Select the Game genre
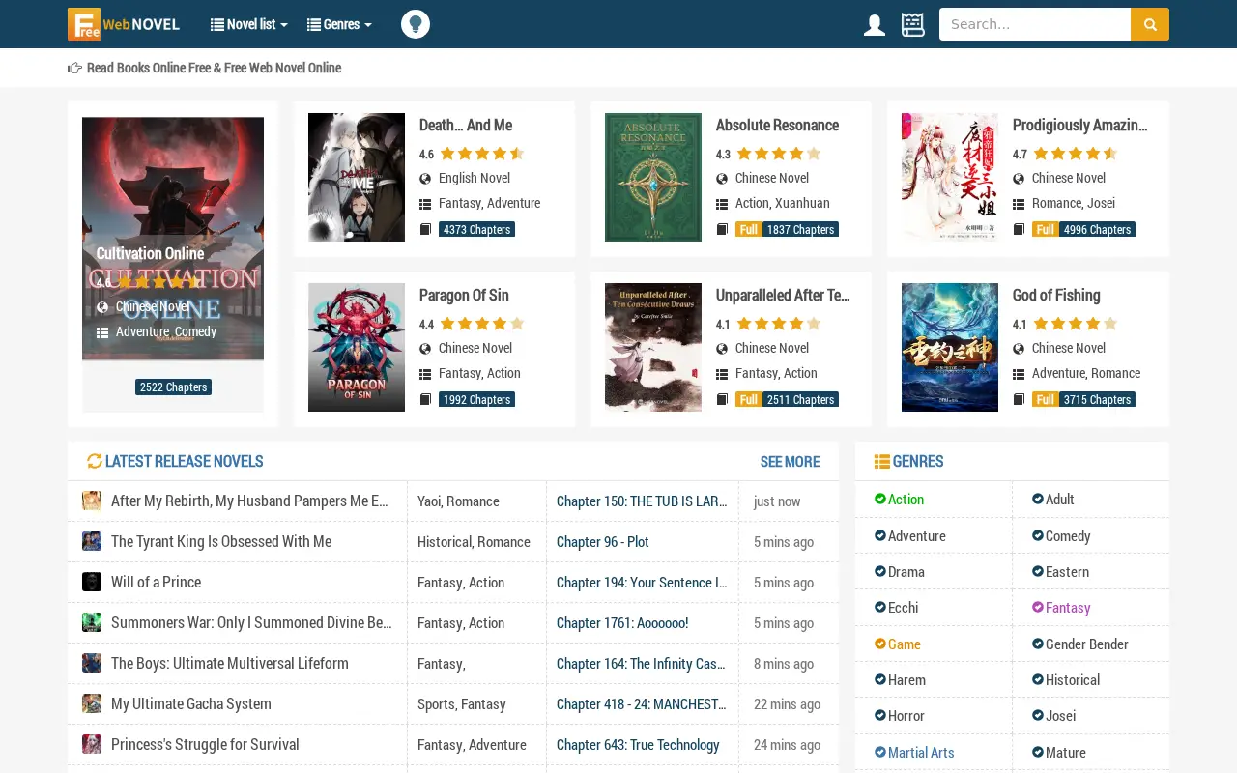 [898, 644]
